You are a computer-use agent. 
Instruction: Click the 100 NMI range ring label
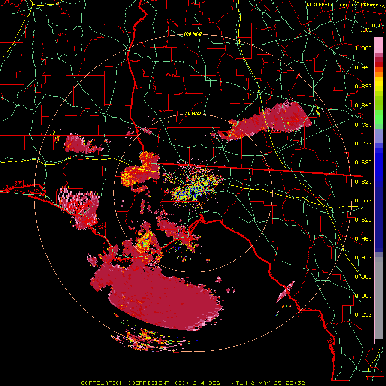coord(193,34)
